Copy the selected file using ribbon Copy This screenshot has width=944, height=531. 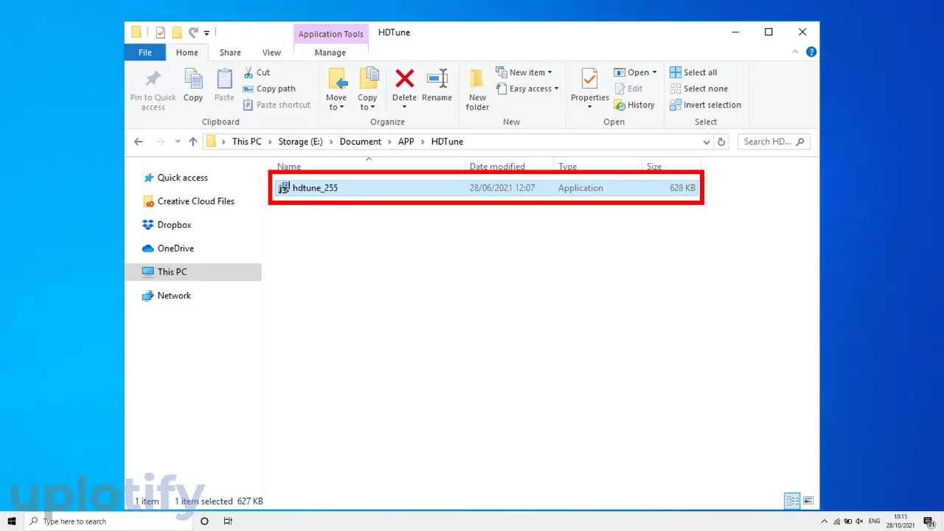point(193,85)
